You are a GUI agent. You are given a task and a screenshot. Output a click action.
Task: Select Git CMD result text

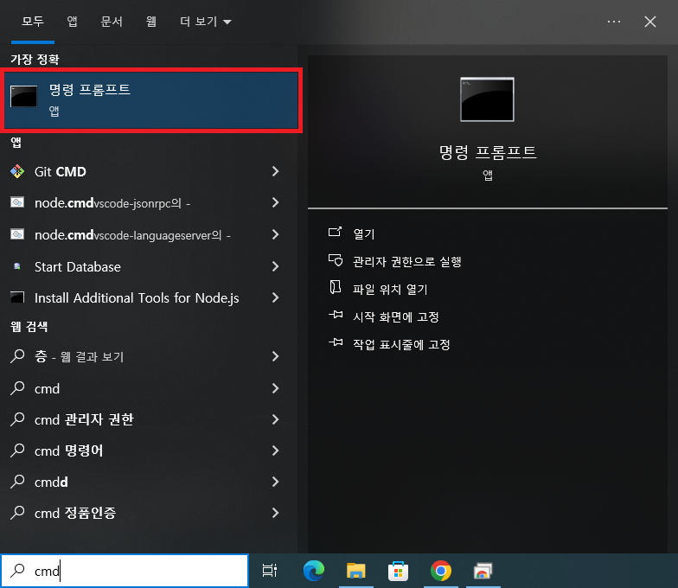coord(61,171)
